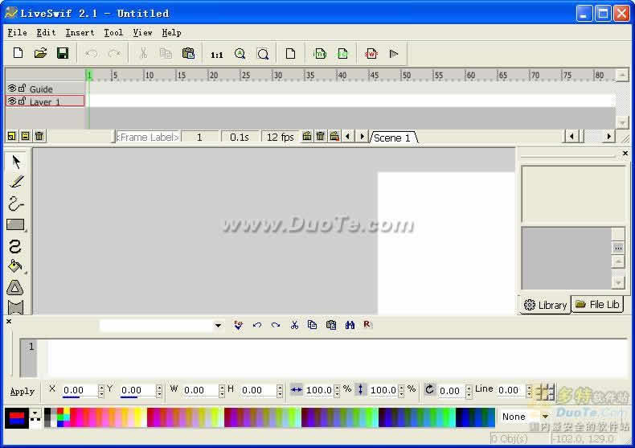Click the Paste icon in main toolbar

(188, 54)
